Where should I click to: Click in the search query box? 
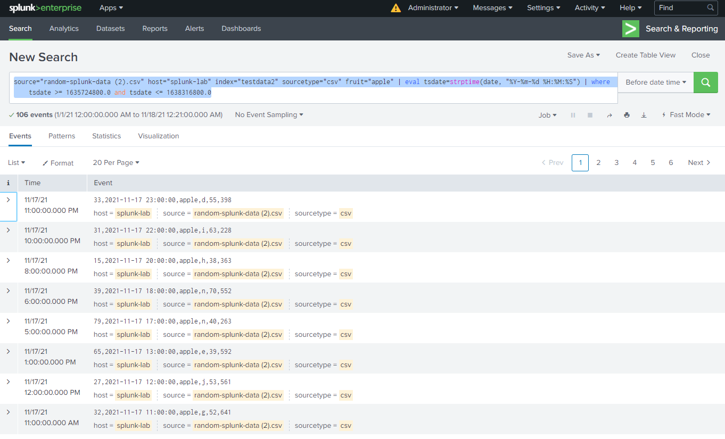[314, 88]
